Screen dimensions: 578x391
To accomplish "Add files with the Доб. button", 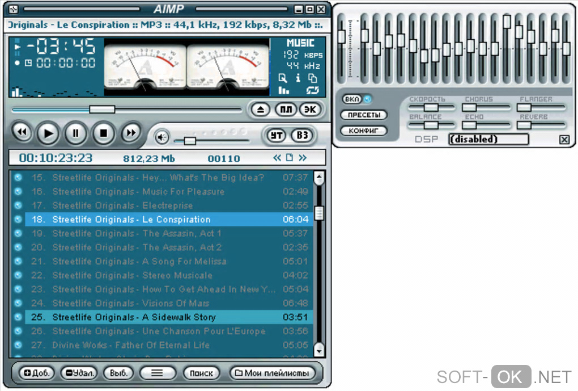I will [x=36, y=373].
